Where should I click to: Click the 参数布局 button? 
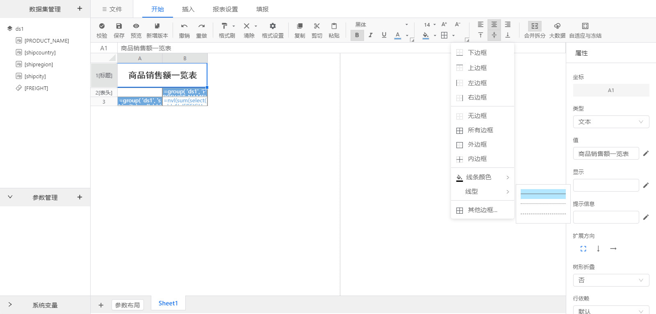click(128, 305)
